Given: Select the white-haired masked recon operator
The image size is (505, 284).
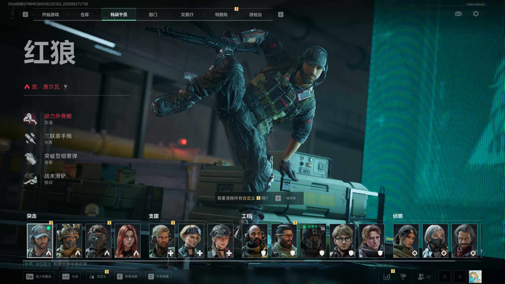Looking at the screenshot, I should coord(435,241).
